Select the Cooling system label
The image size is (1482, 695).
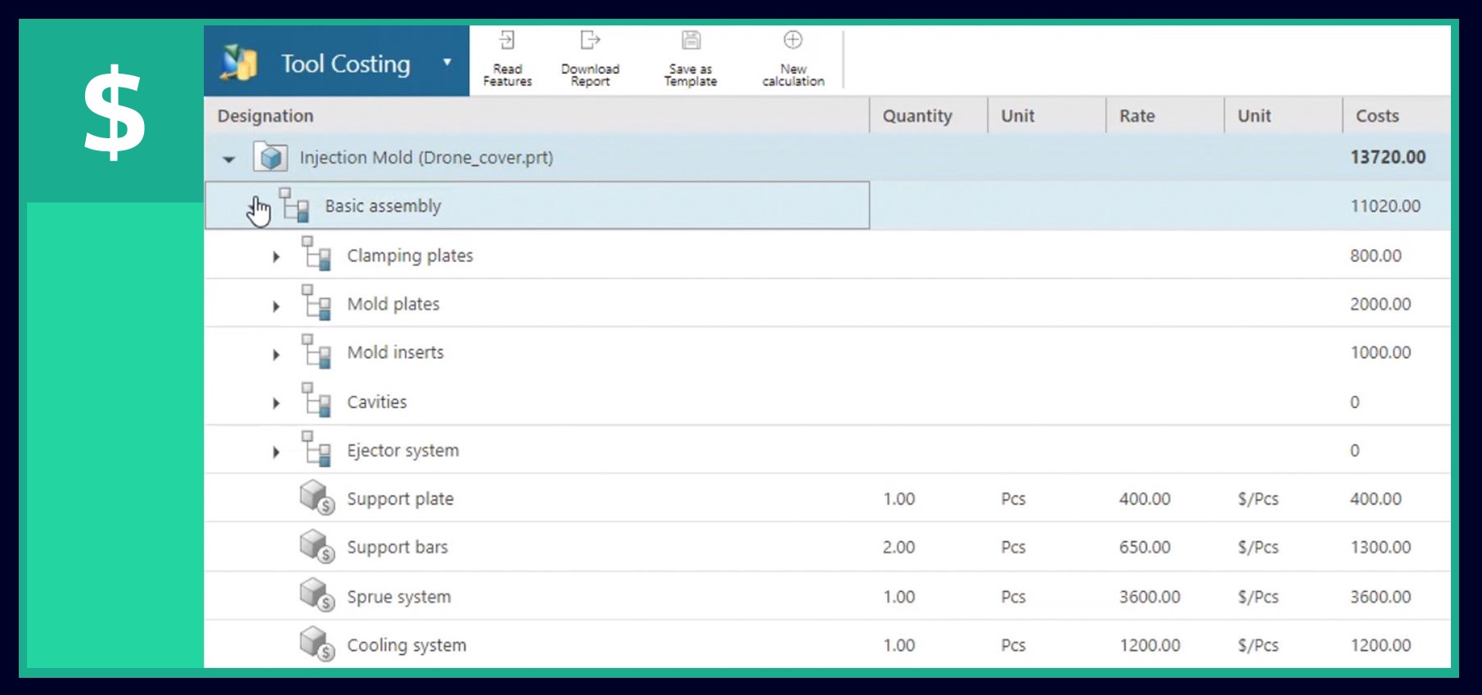tap(406, 645)
